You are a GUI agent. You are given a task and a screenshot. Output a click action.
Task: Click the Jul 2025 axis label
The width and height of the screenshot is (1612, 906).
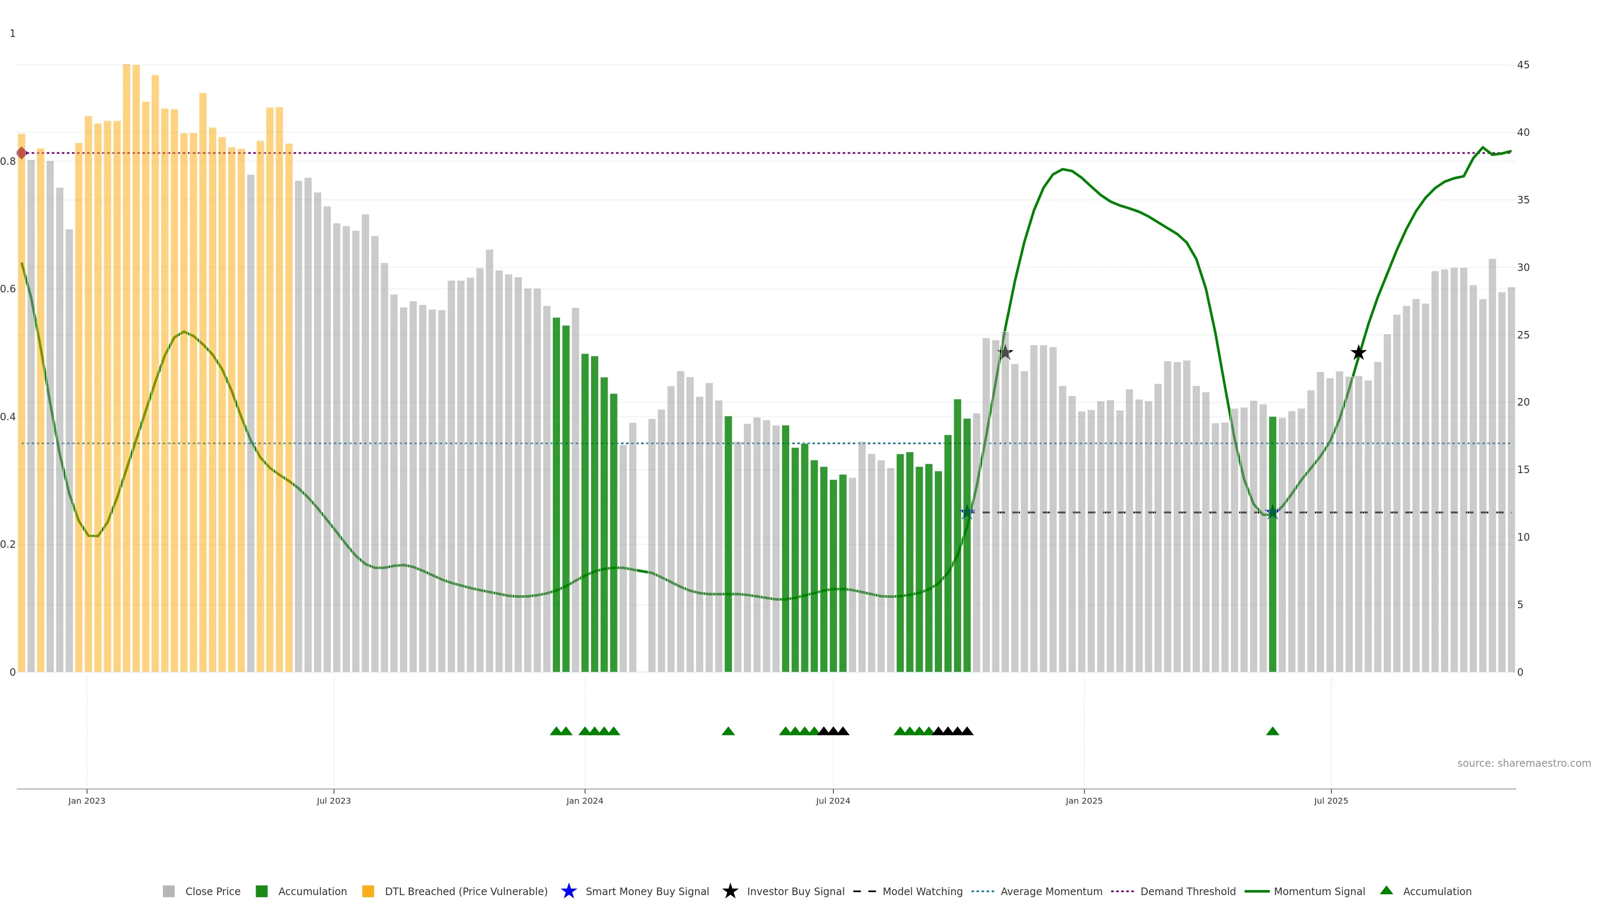[1331, 801]
